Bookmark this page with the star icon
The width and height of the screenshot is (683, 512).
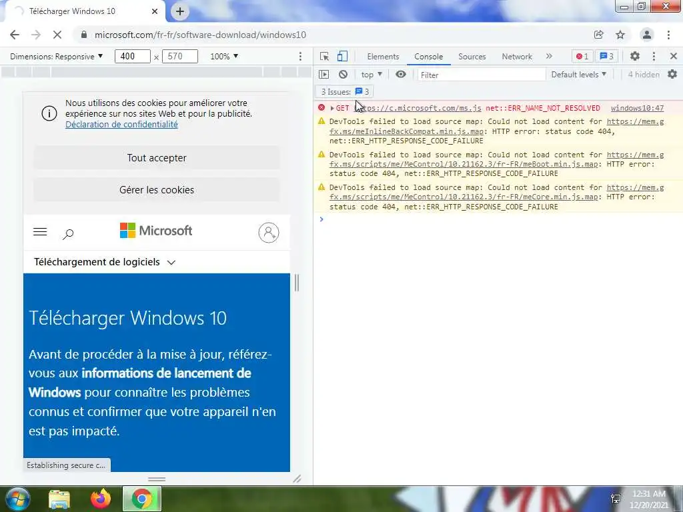(x=620, y=35)
